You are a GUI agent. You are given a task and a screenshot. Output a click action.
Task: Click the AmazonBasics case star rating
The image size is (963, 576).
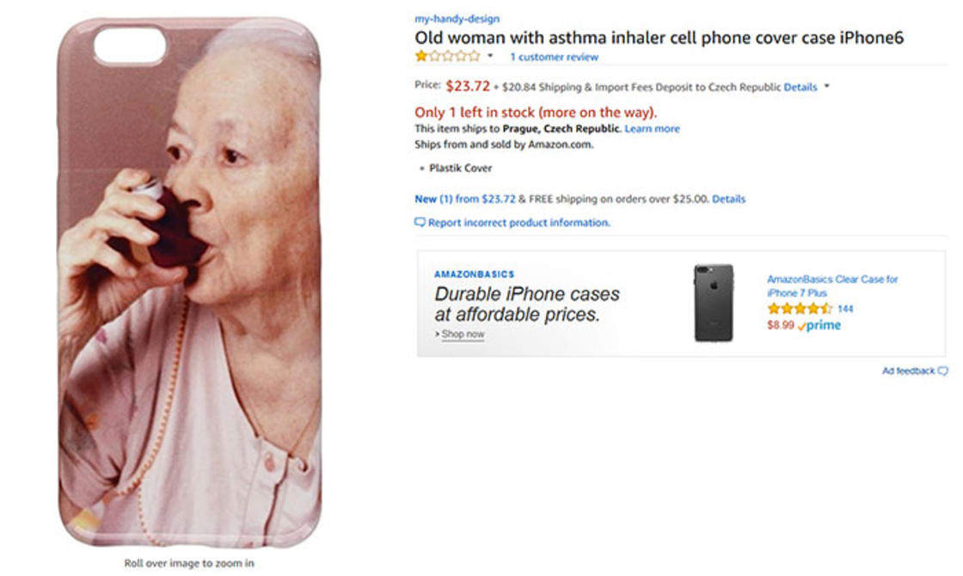pyautogui.click(x=800, y=309)
